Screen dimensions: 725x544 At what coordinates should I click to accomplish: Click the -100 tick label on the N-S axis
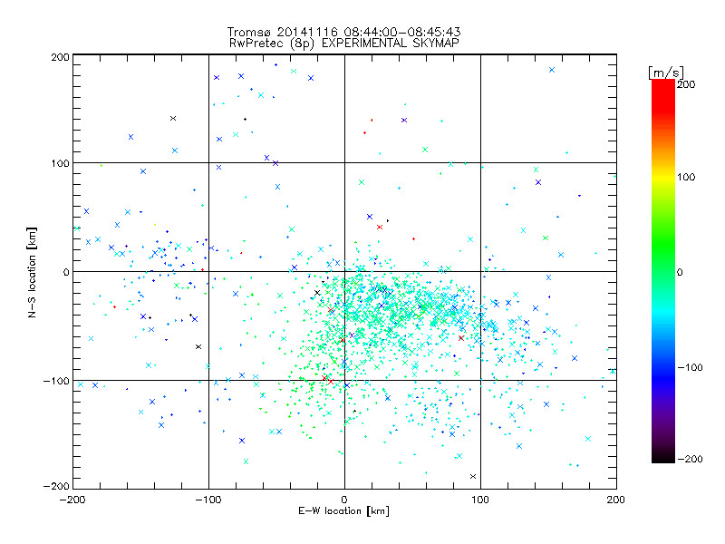56,381
